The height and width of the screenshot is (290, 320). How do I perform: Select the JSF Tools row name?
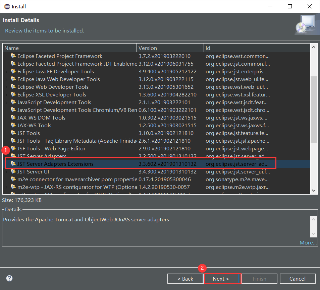tap(29, 133)
